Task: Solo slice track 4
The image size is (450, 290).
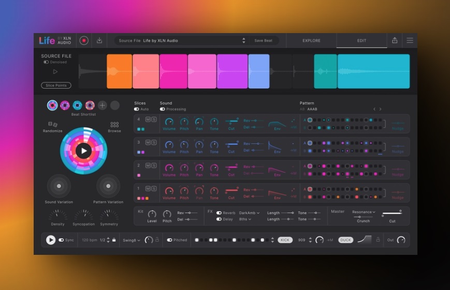Action: pyautogui.click(x=154, y=119)
